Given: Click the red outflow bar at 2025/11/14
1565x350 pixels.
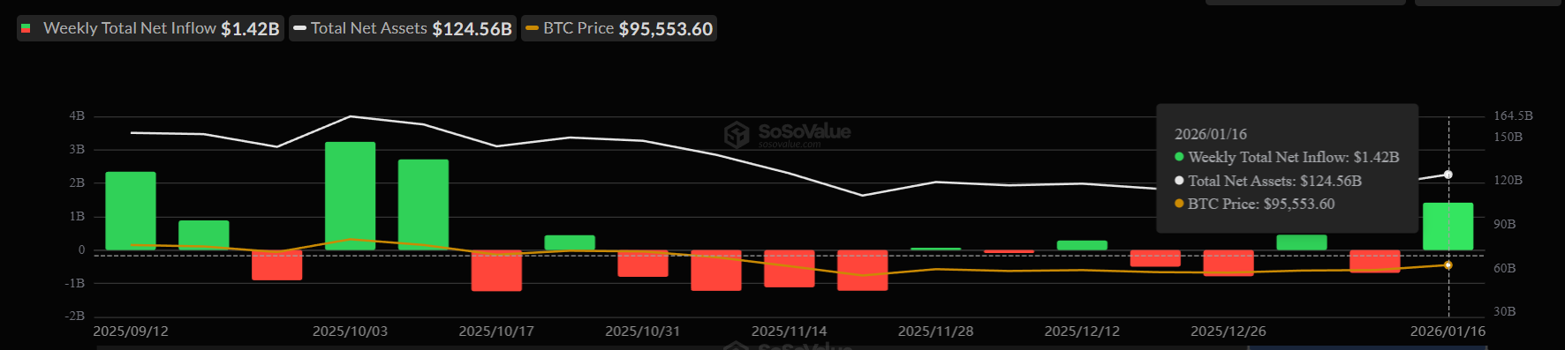Looking at the screenshot, I should click(x=790, y=269).
